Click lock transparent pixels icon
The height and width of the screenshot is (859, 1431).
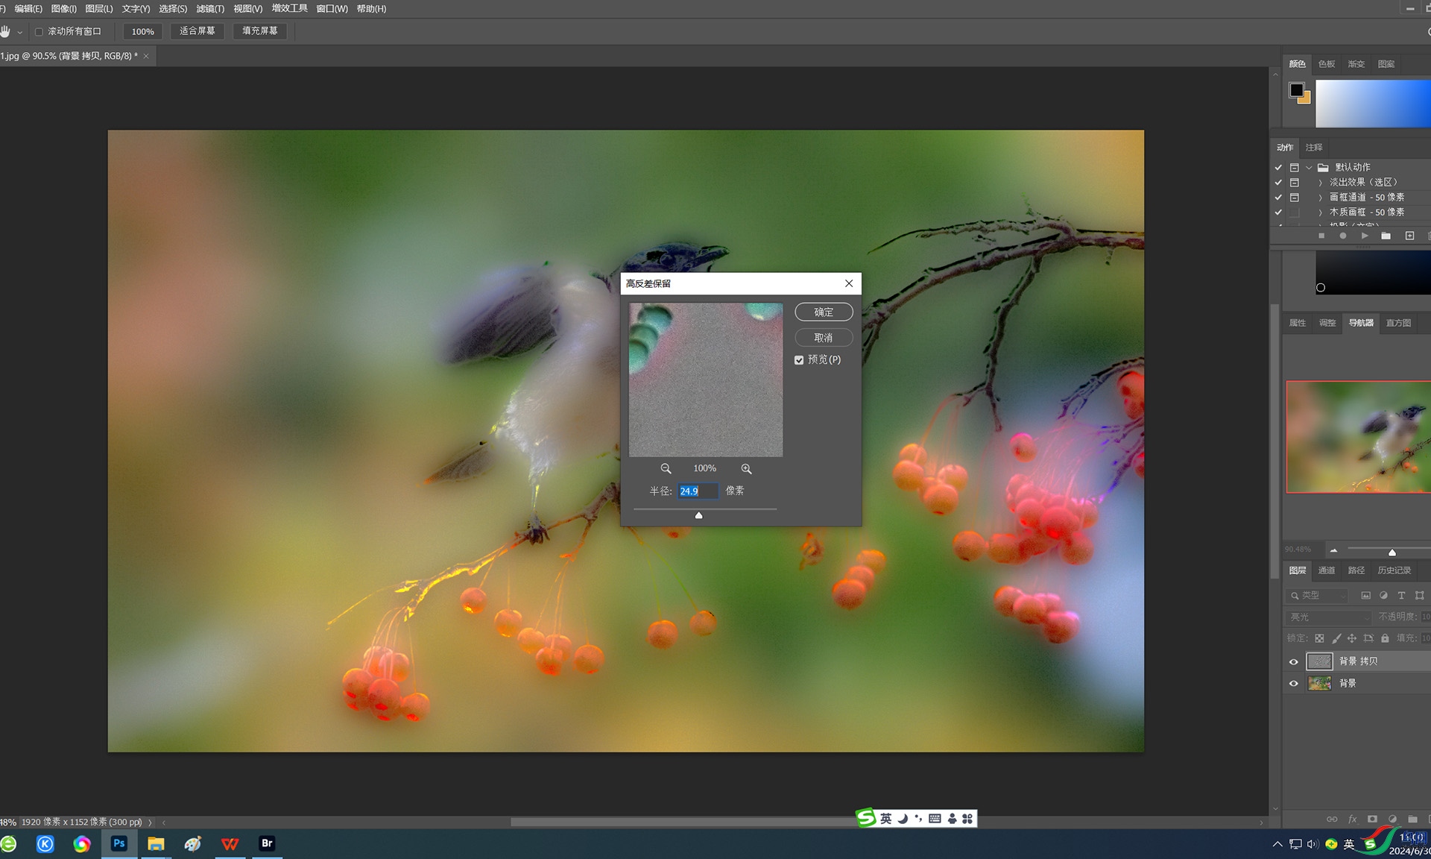pyautogui.click(x=1319, y=638)
